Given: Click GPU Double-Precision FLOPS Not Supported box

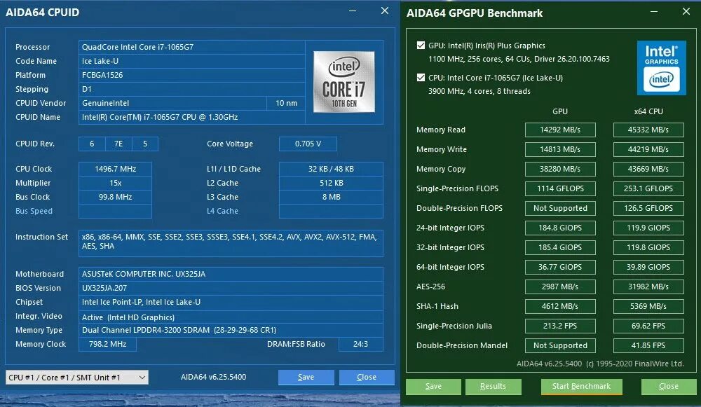Looking at the screenshot, I should click(560, 208).
